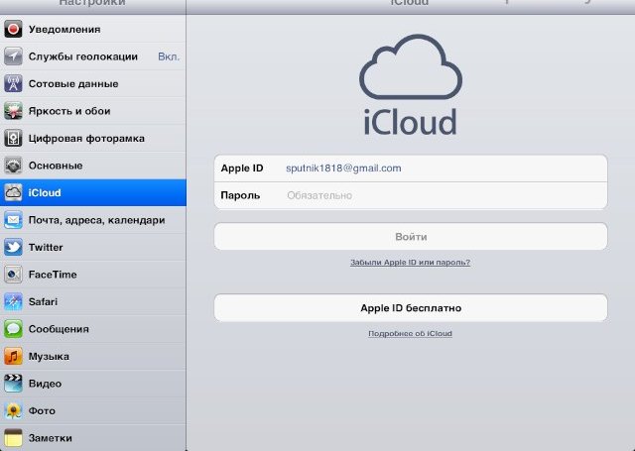Tap the Cellular Data antenna icon
Image resolution: width=635 pixels, height=451 pixels.
13,83
